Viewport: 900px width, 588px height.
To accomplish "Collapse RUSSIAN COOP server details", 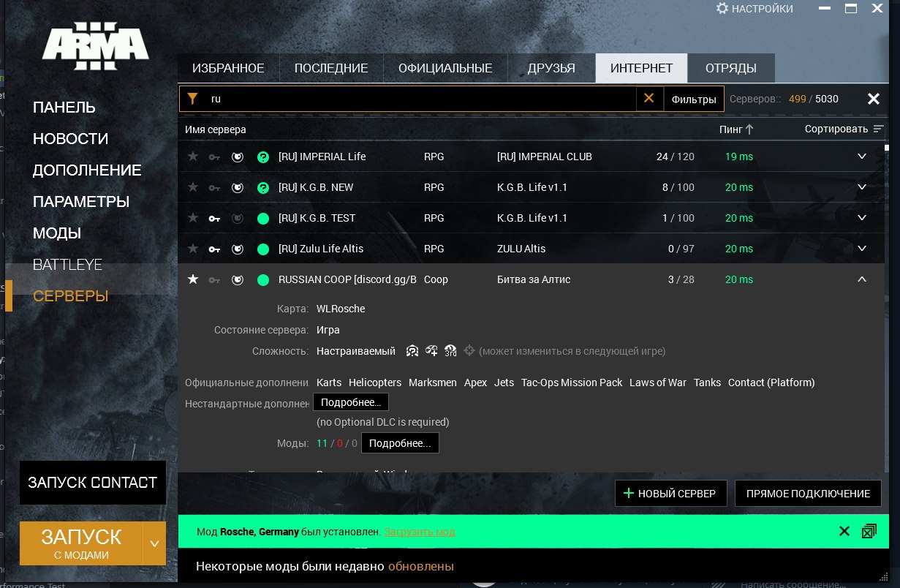I will pos(862,279).
